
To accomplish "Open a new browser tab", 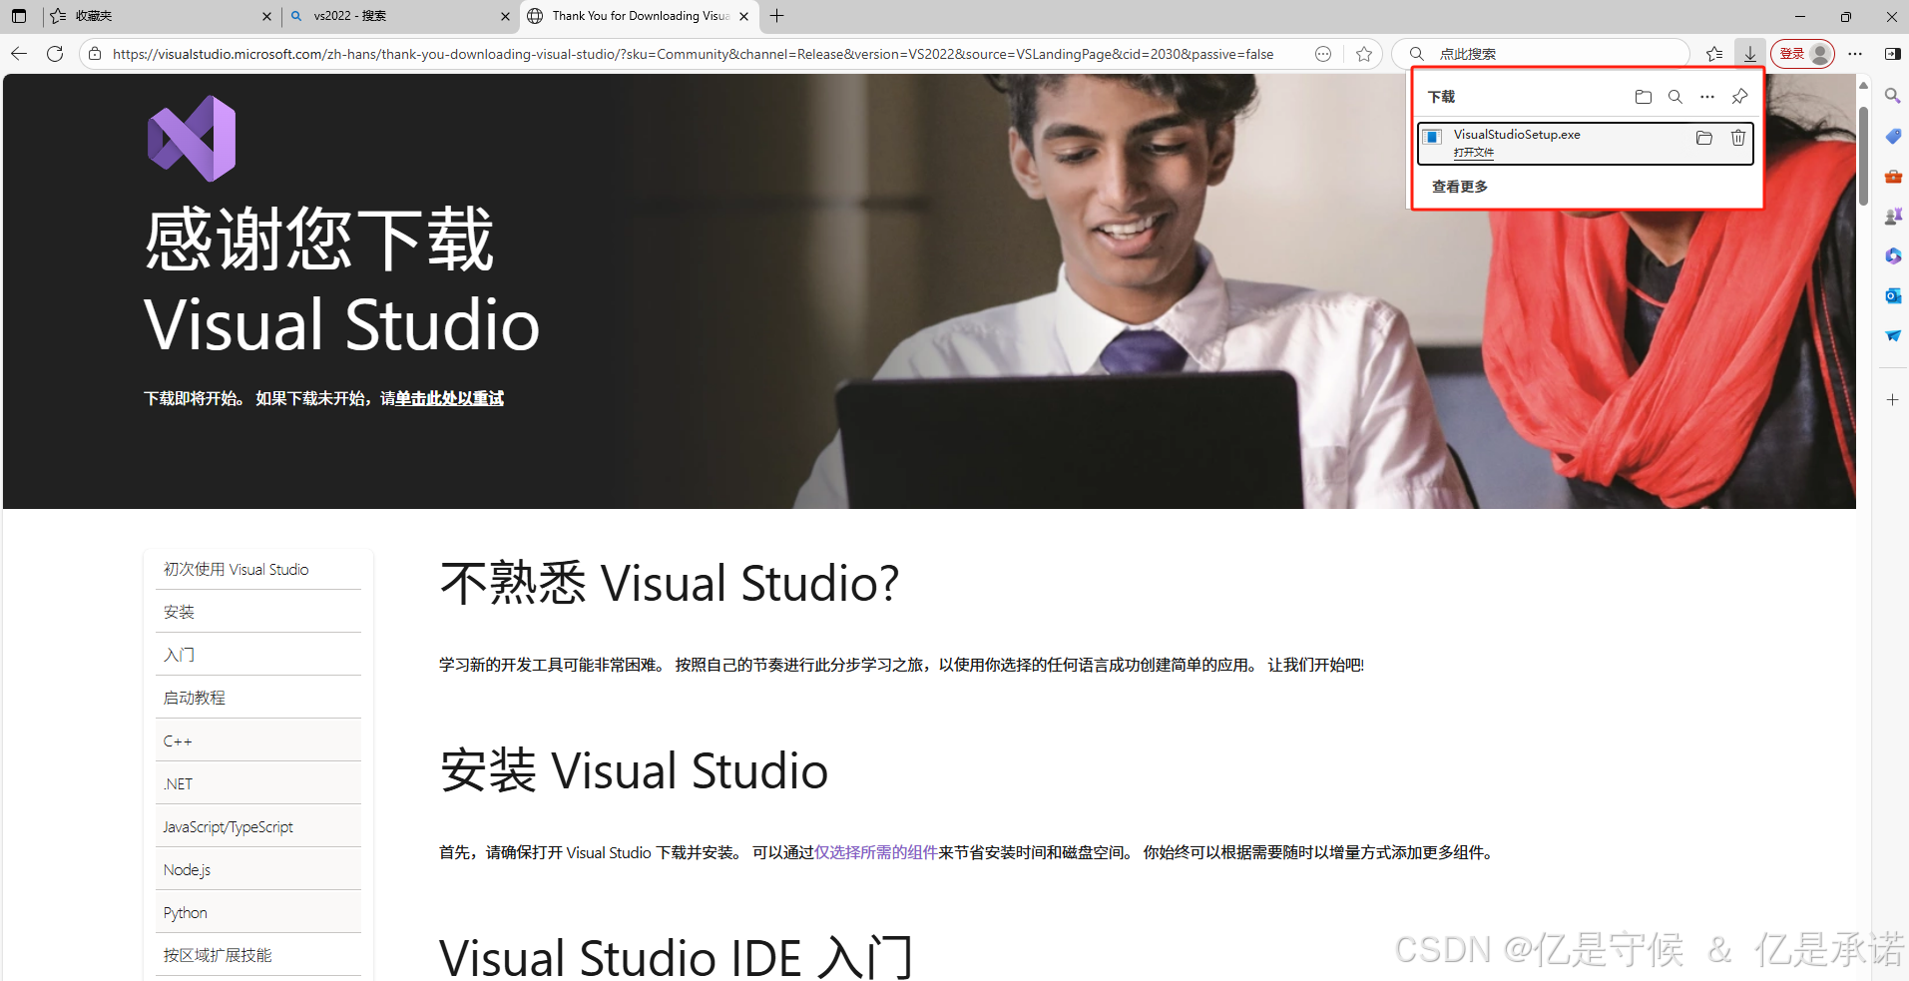I will 777,16.
